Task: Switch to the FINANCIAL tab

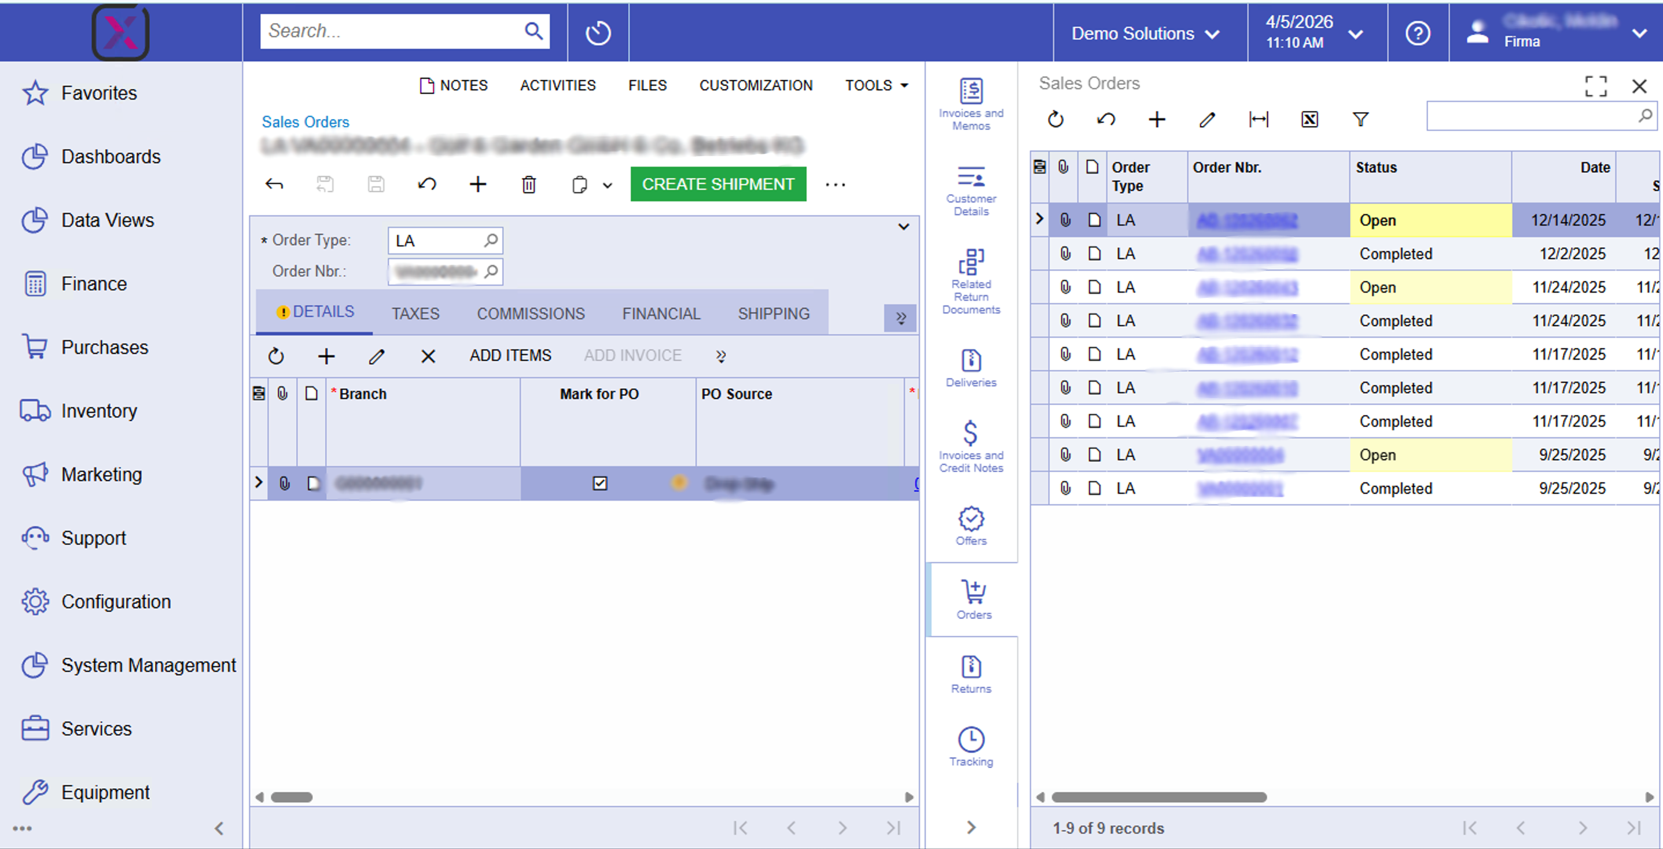Action: click(660, 313)
